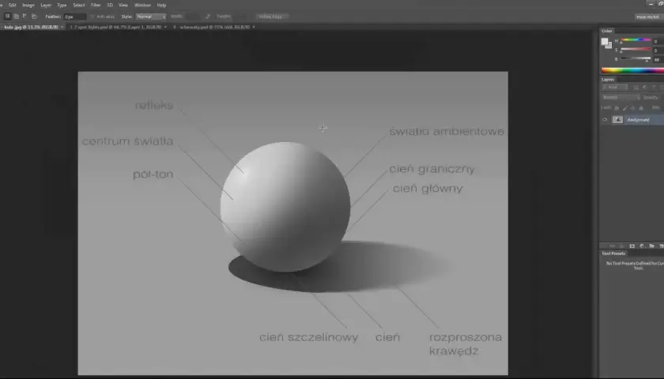Click the lock image pixels brush icon
The width and height of the screenshot is (664, 379).
[x=624, y=108]
